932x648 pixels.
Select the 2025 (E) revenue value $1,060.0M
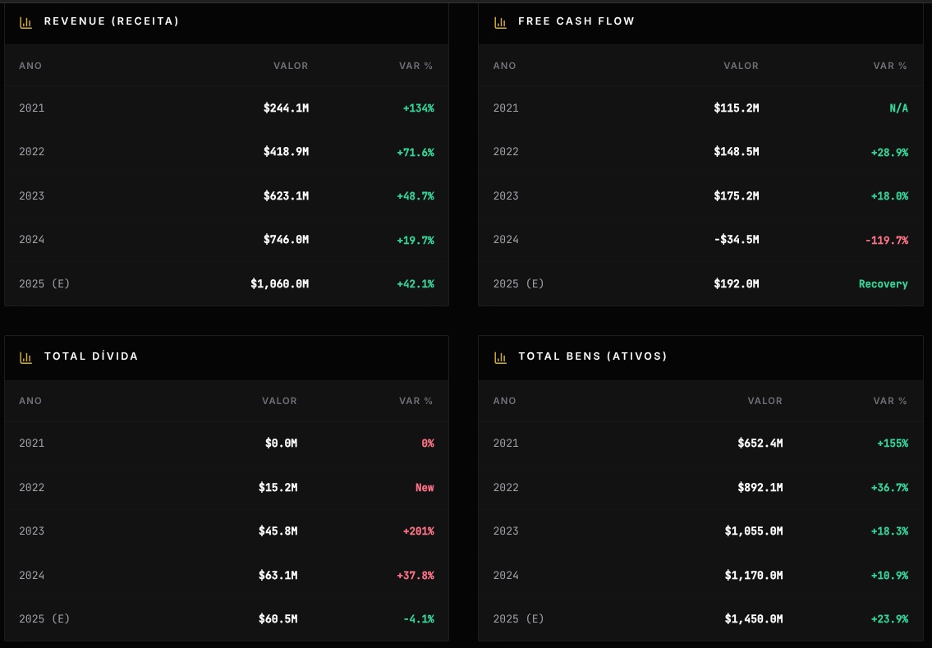279,284
